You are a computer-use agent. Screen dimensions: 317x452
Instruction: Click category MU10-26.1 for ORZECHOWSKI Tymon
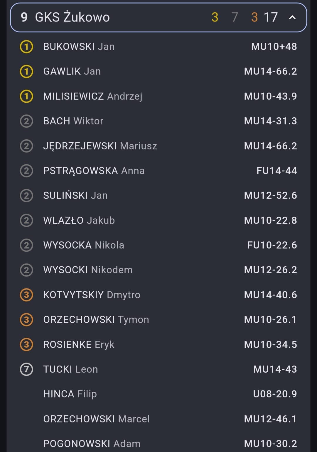click(x=270, y=320)
